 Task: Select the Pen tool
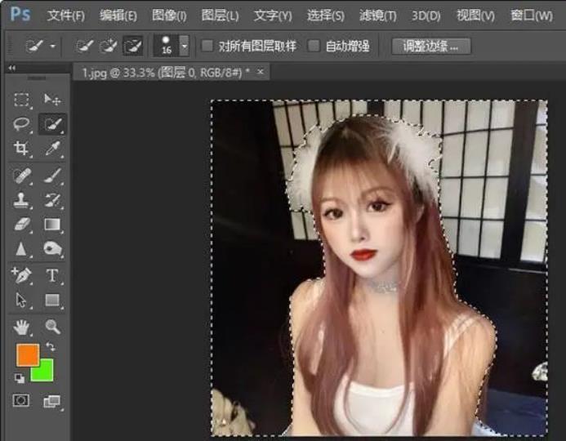point(21,275)
